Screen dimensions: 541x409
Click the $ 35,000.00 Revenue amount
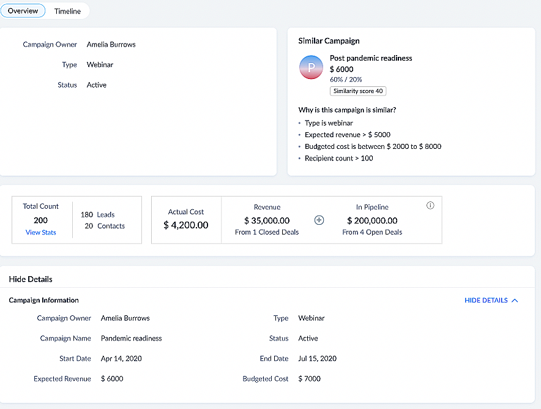pyautogui.click(x=267, y=220)
